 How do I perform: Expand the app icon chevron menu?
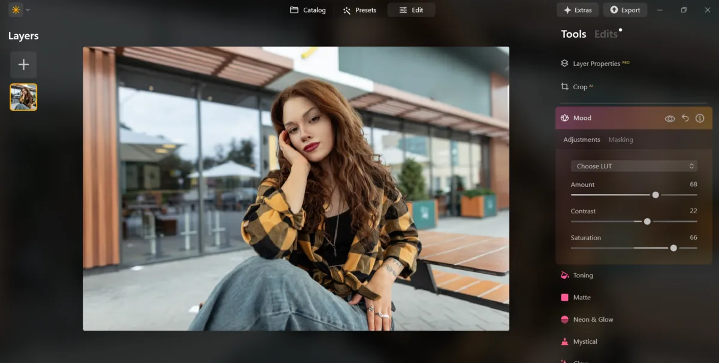click(26, 10)
